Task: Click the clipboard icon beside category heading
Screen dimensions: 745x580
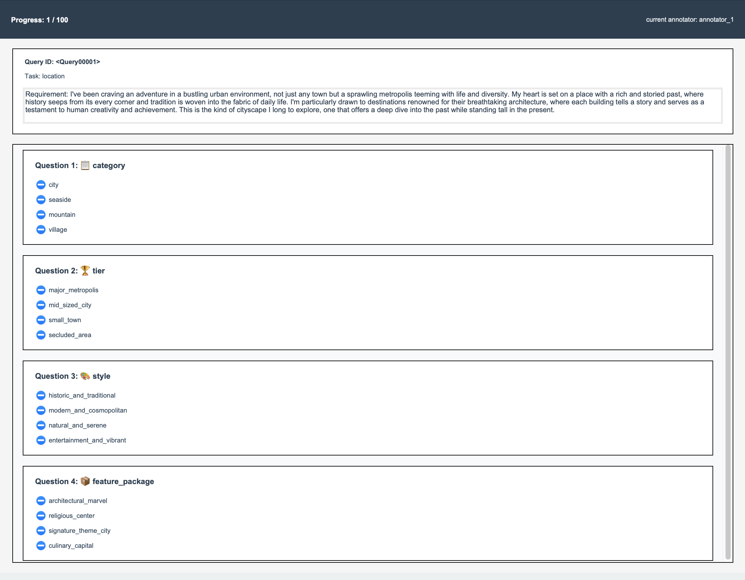Action: tap(85, 165)
